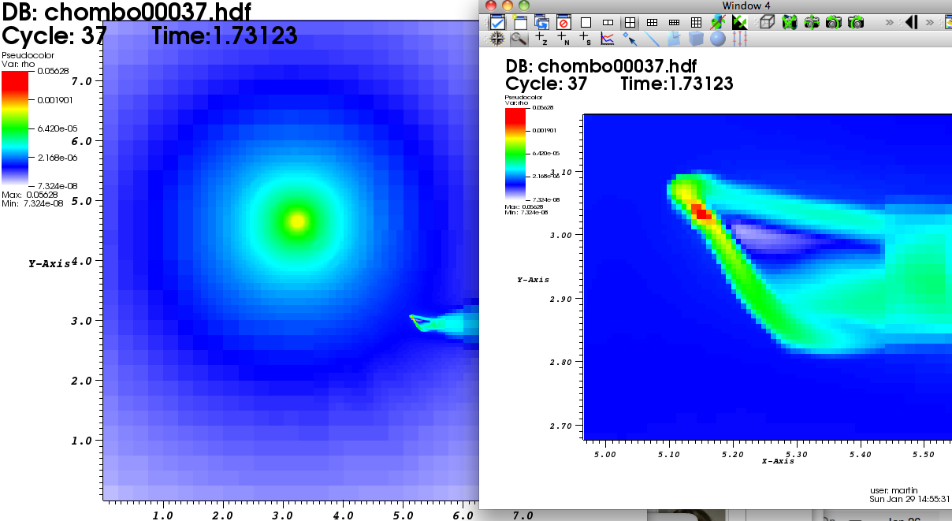Viewport: 952px width, 521px height.
Task: Click the point tool icon with blue arrow
Action: [x=630, y=38]
